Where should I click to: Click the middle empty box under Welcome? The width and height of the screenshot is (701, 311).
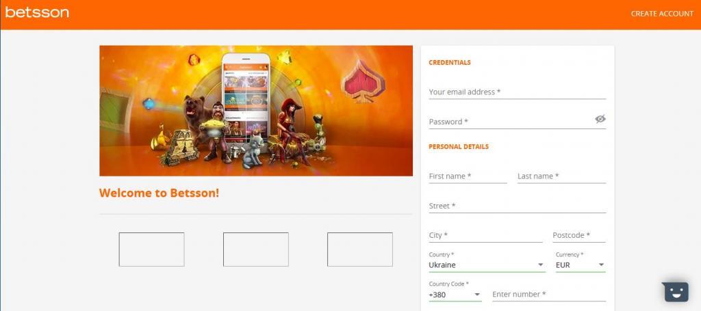pos(256,249)
